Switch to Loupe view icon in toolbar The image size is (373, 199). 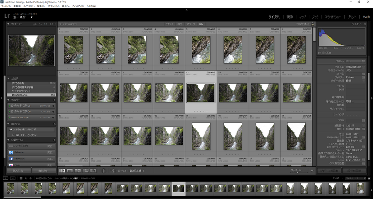click(x=69, y=171)
